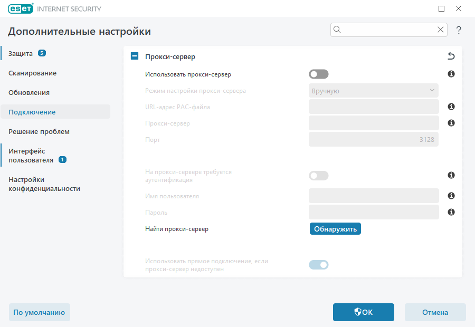Image resolution: width=475 pixels, height=327 pixels.
Task: Toggle direct connection fallback switch
Action: click(319, 265)
